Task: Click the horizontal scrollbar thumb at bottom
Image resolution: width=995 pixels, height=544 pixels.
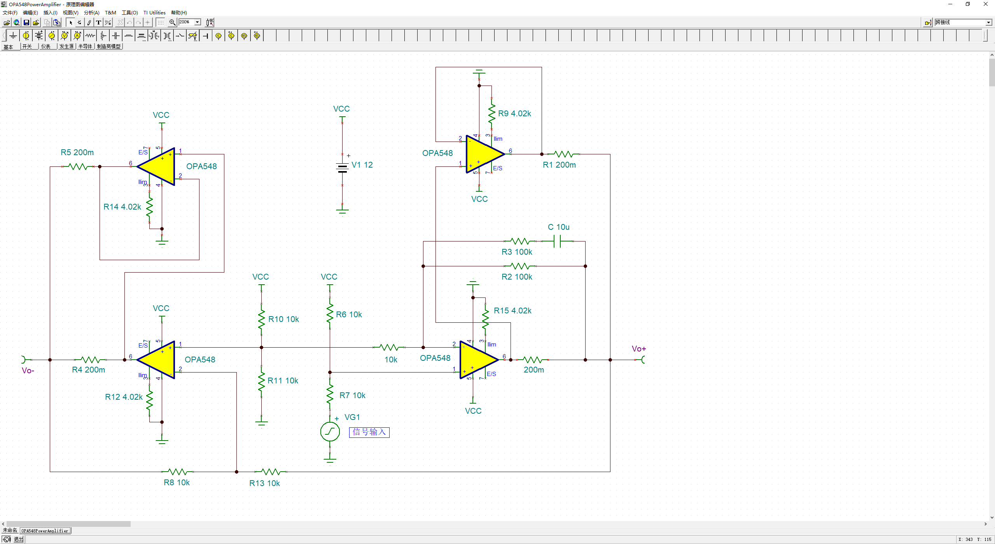Action: [x=68, y=524]
